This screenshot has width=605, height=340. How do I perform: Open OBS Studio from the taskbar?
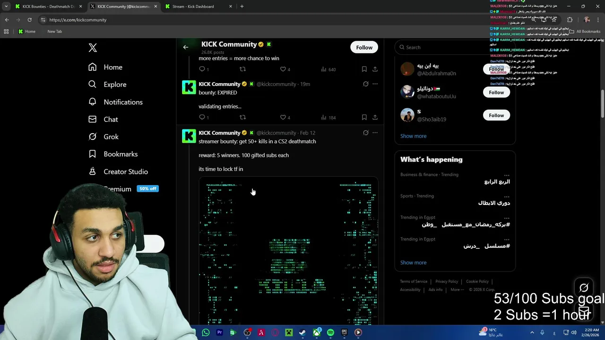coord(247,332)
